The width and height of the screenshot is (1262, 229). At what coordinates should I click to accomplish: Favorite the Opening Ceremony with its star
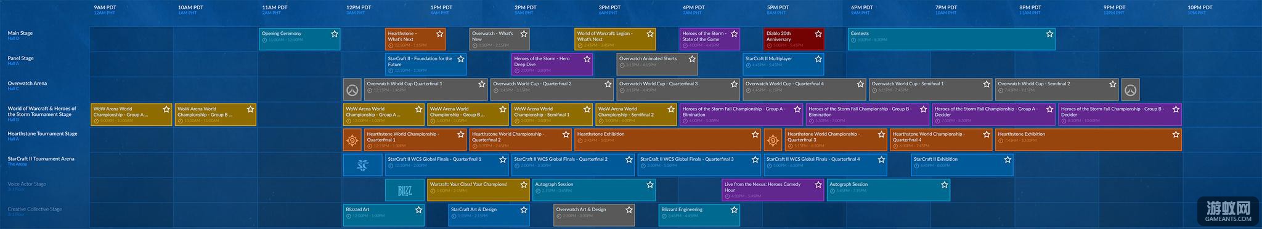[x=334, y=34]
